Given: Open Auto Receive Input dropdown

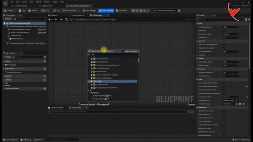Looking at the screenshot, I should pyautogui.click(x=230, y=34).
